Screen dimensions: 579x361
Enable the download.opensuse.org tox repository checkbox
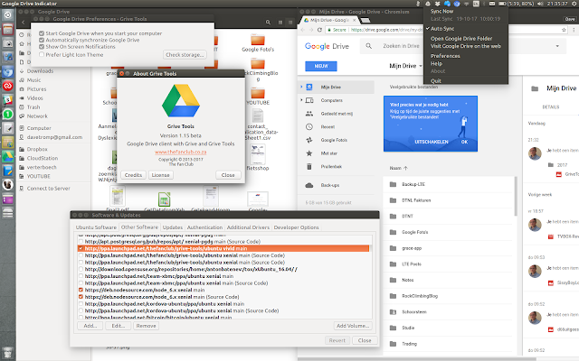pyautogui.click(x=81, y=269)
